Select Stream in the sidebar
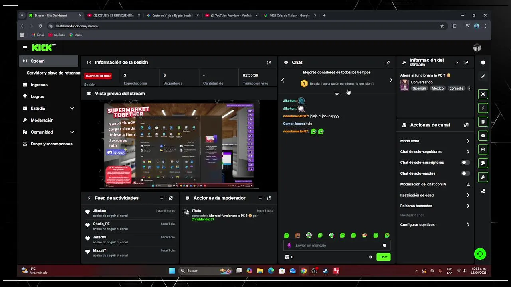511x287 pixels. 48,61
